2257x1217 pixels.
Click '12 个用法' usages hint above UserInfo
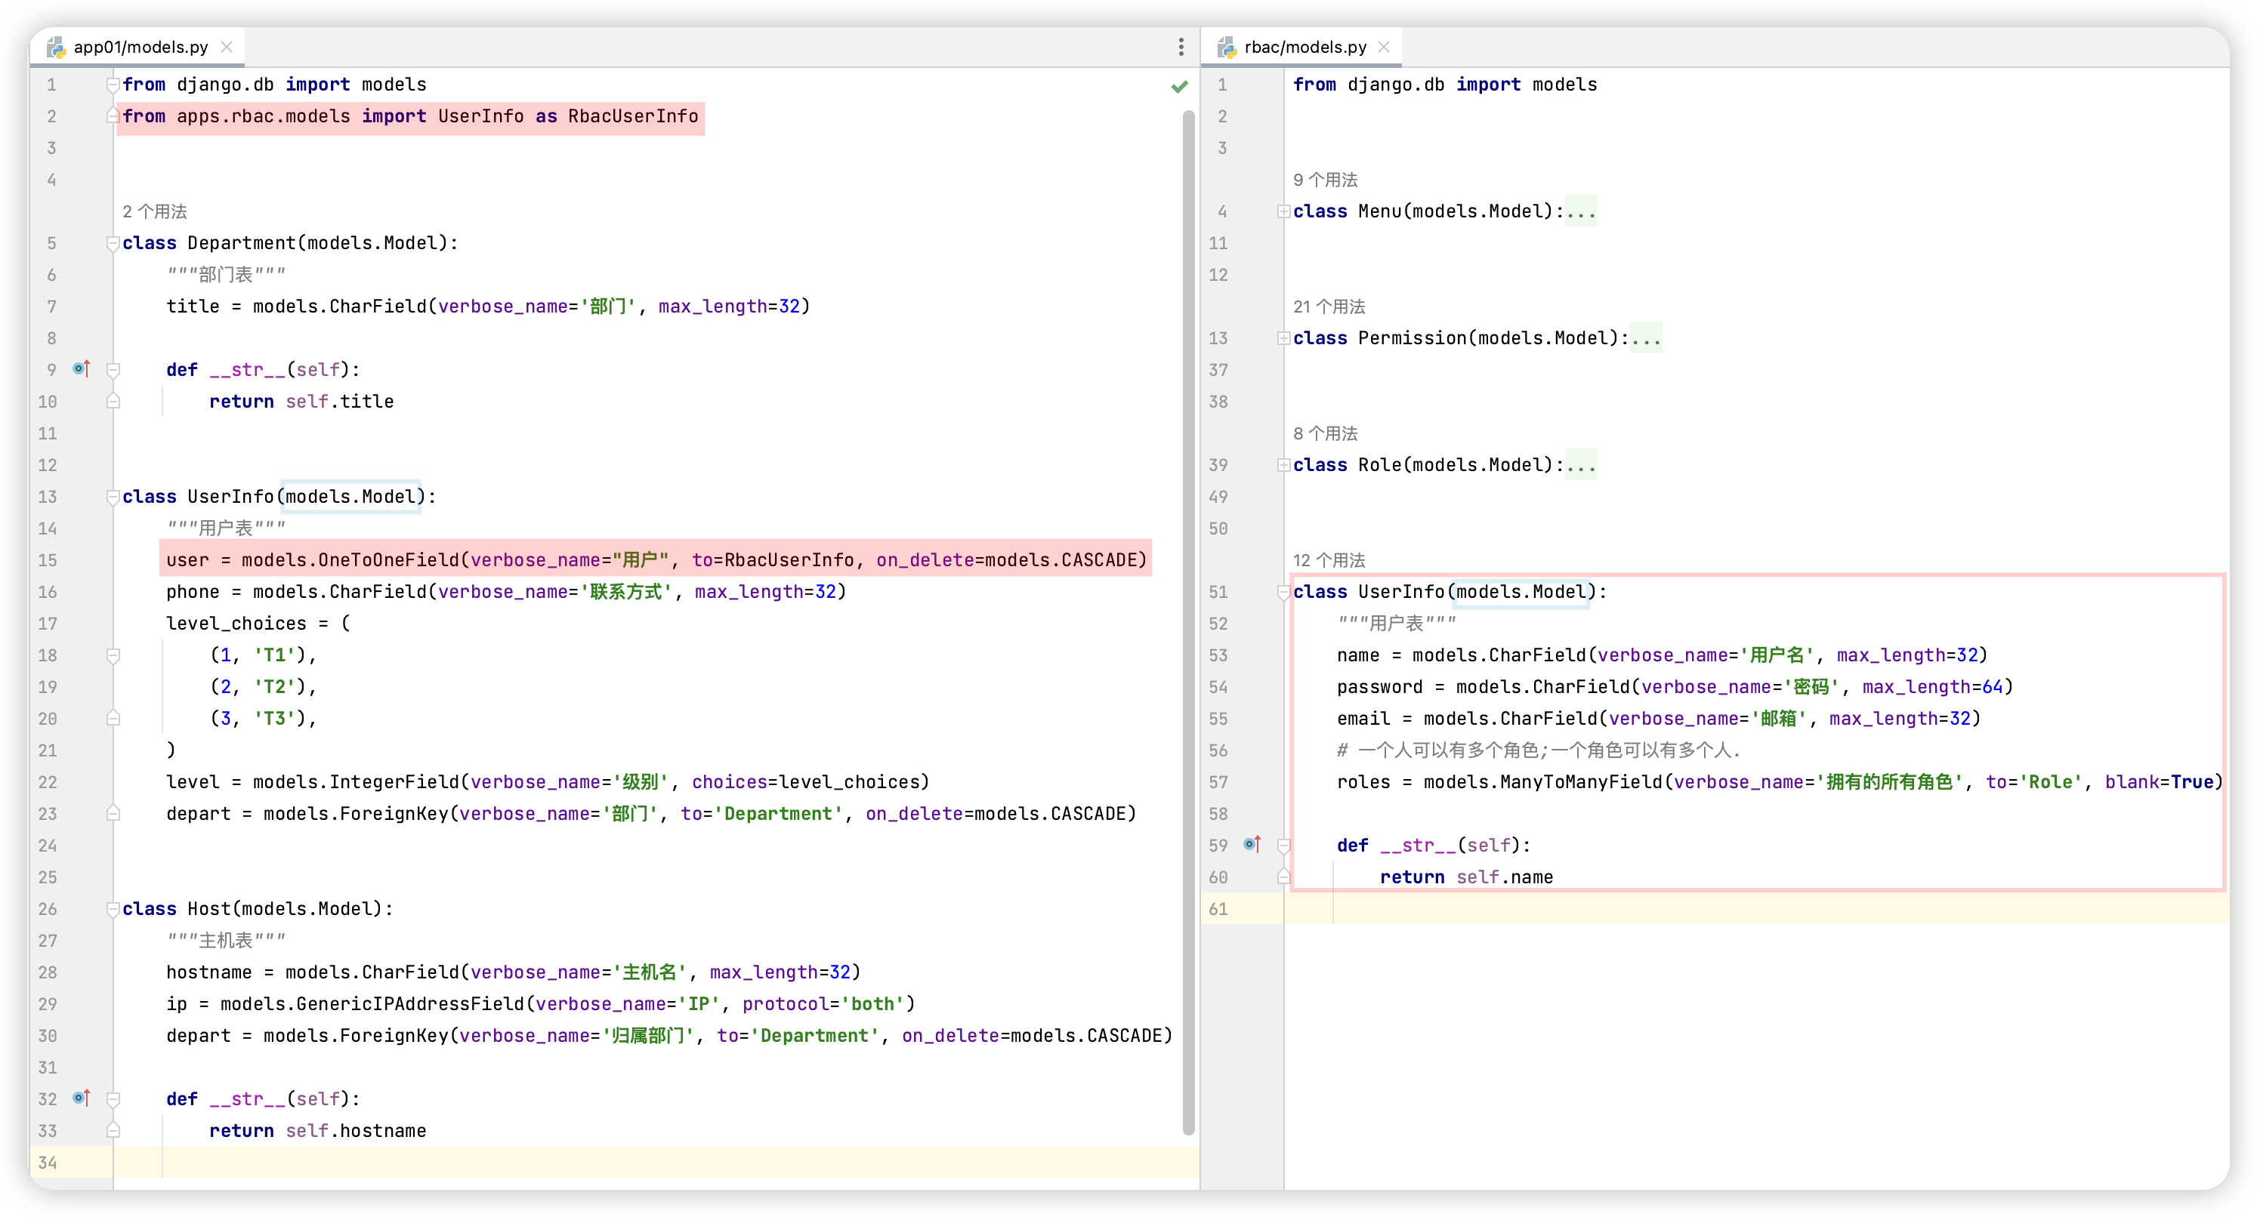(1328, 560)
